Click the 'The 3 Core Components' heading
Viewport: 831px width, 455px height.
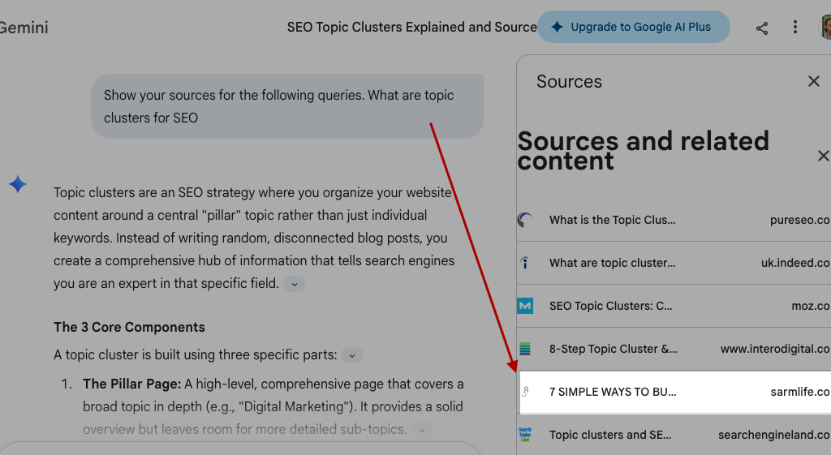coord(129,328)
